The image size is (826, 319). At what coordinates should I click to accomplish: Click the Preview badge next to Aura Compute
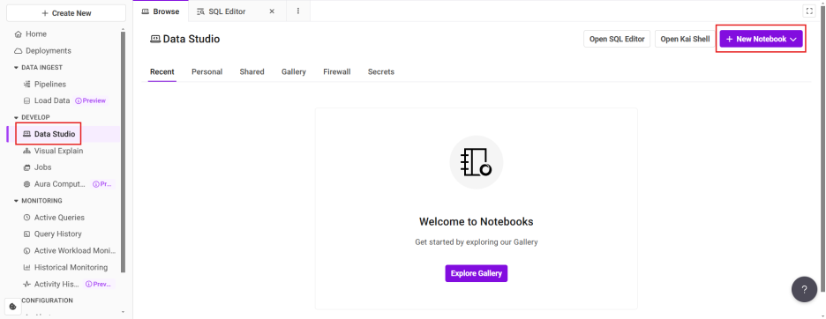coord(103,184)
